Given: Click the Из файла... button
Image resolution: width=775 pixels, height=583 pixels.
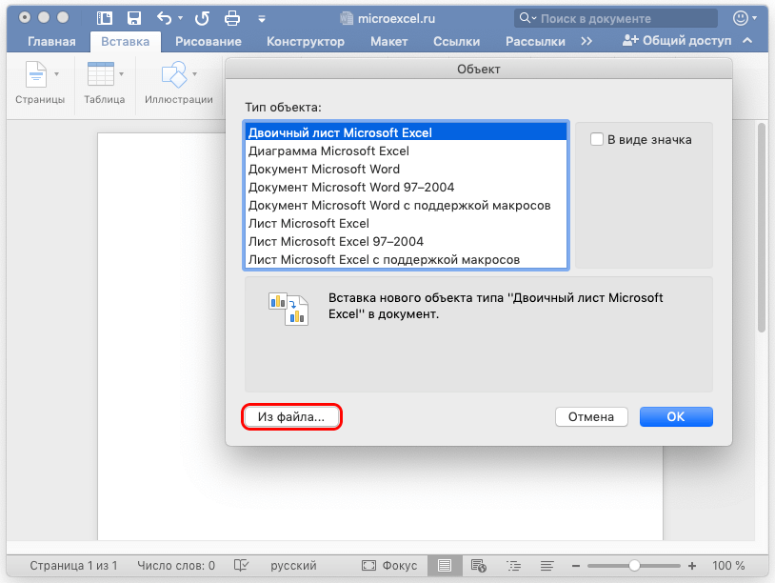Looking at the screenshot, I should click(x=291, y=417).
